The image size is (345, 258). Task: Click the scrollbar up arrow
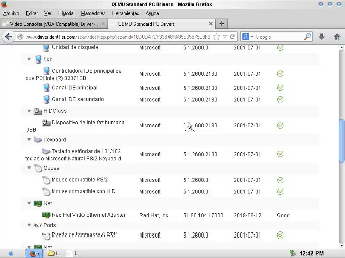(x=342, y=47)
